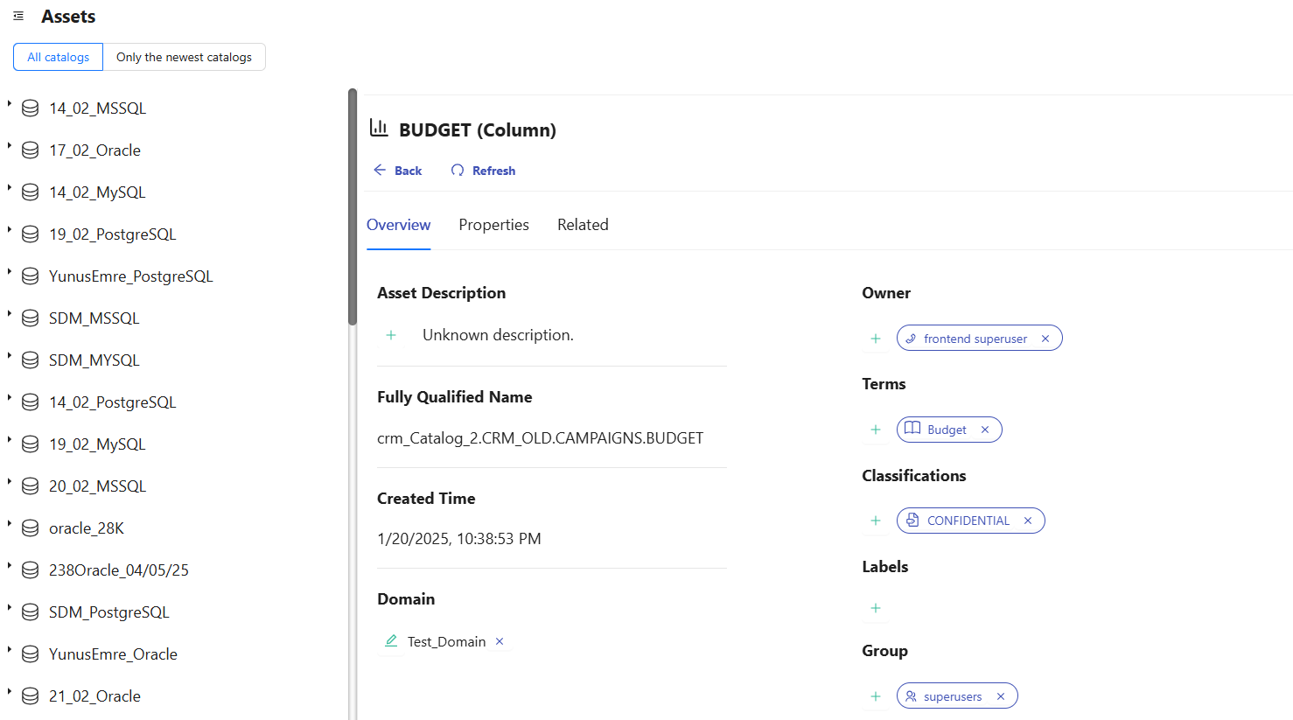1293x720 pixels.
Task: Add a classification using plus icon
Action: click(x=876, y=521)
